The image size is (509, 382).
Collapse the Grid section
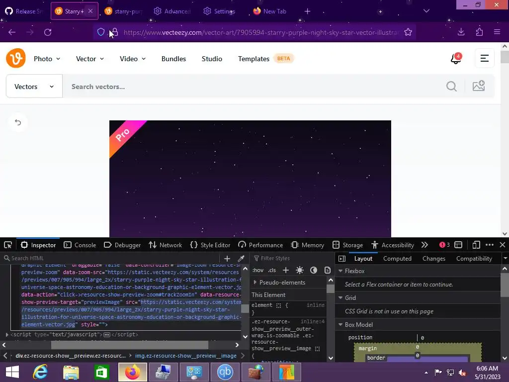[340, 298]
